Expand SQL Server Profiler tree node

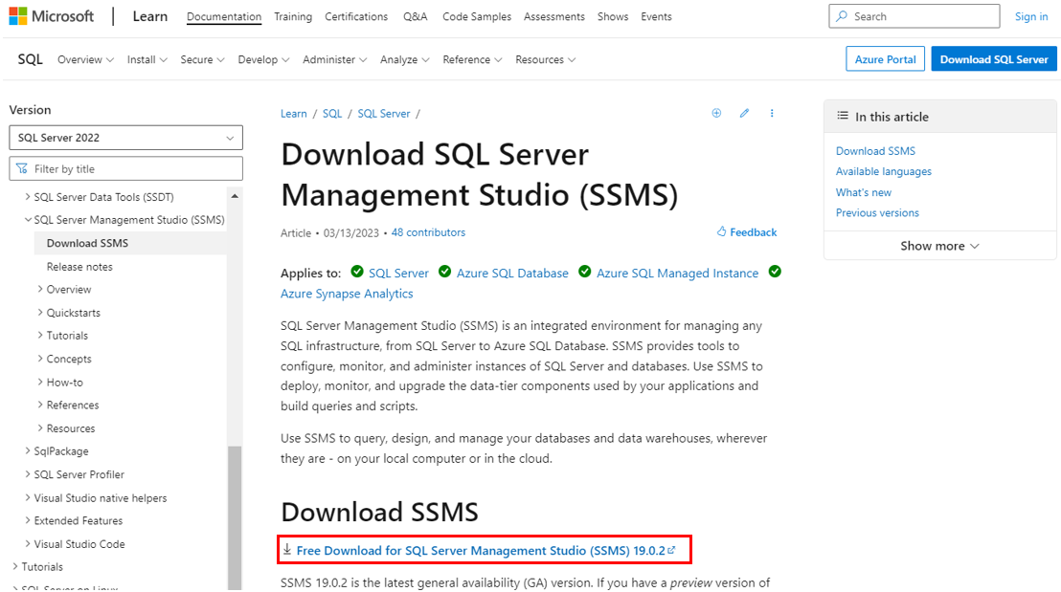28,474
